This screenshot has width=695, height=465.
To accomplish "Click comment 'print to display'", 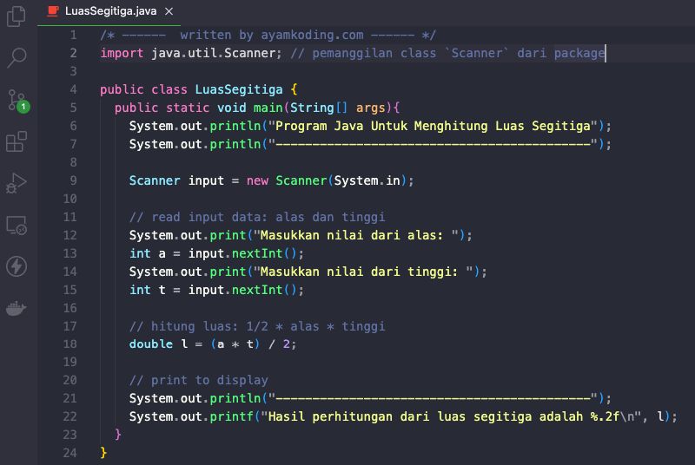I will pos(209,380).
